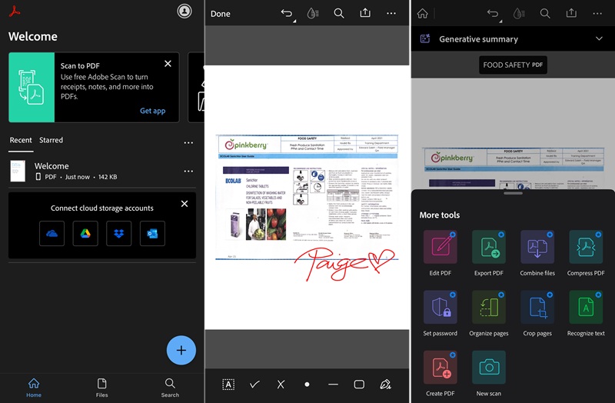Open the Combine files tool
615x403 pixels.
pos(537,253)
